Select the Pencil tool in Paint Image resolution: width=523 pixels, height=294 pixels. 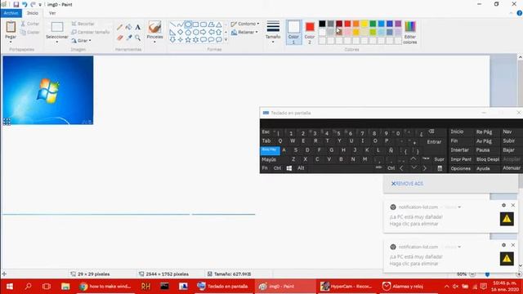pyautogui.click(x=119, y=27)
